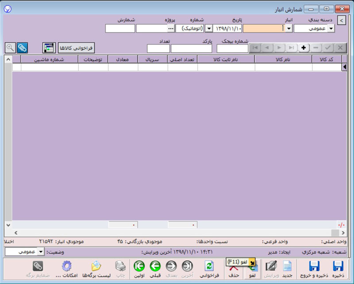Open the تاریخ date picker dropdown
The width and height of the screenshot is (354, 284).
pos(209,29)
